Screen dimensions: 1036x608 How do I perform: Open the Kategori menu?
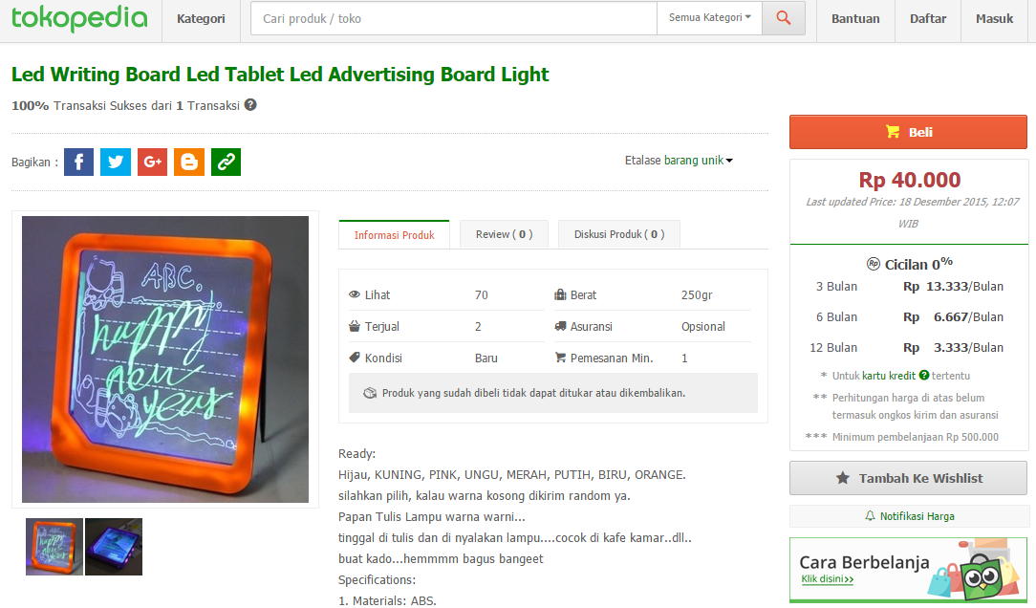click(201, 18)
